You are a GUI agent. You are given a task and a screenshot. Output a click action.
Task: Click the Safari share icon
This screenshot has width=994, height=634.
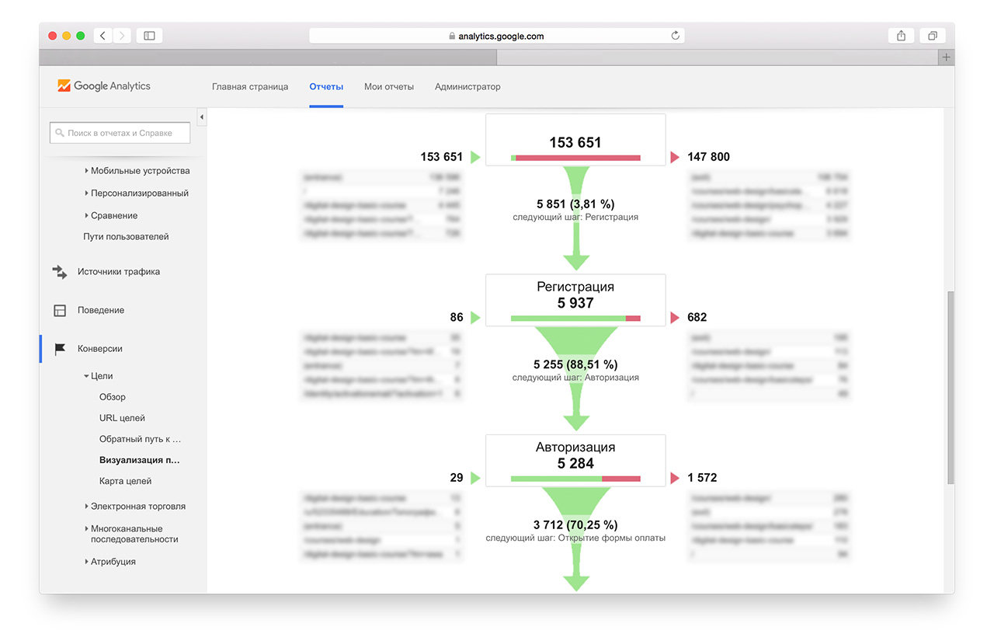coord(901,36)
